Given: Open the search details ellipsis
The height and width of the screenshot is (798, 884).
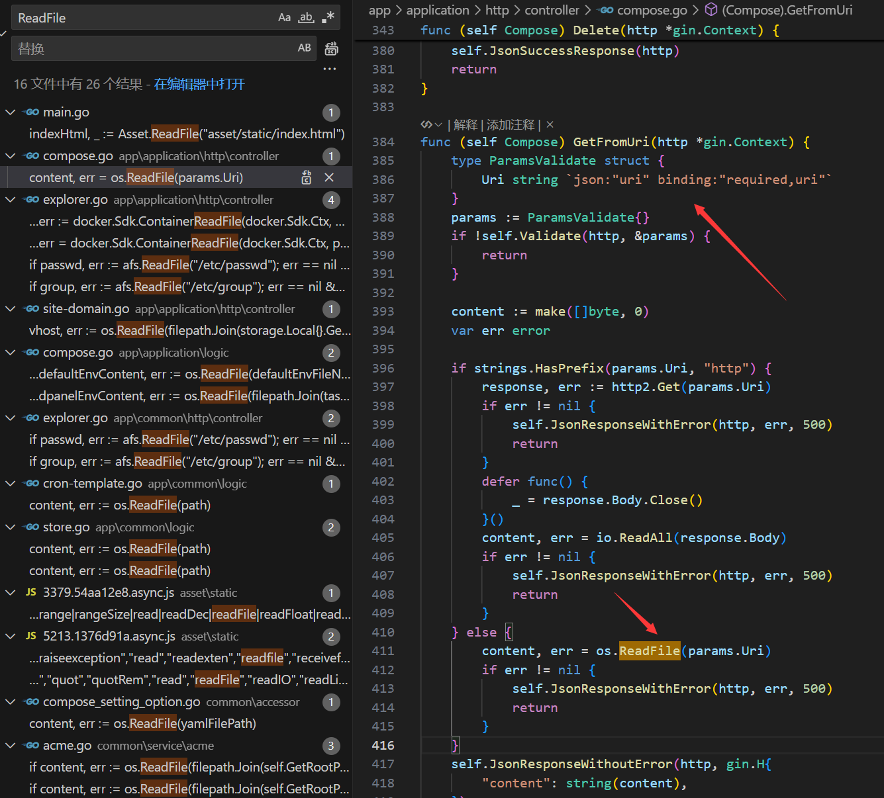Looking at the screenshot, I should pos(330,69).
